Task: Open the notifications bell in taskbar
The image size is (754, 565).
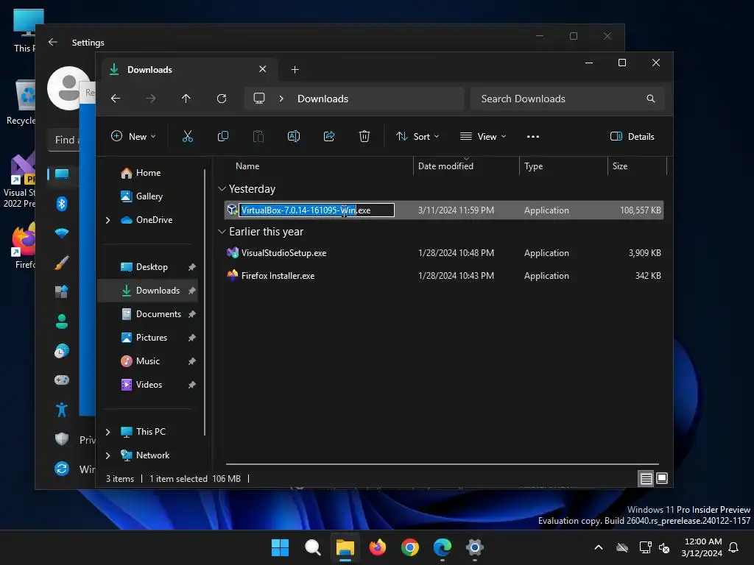Action: 734,547
